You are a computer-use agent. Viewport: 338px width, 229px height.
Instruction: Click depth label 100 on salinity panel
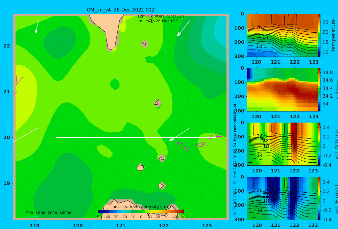(x=240, y=82)
